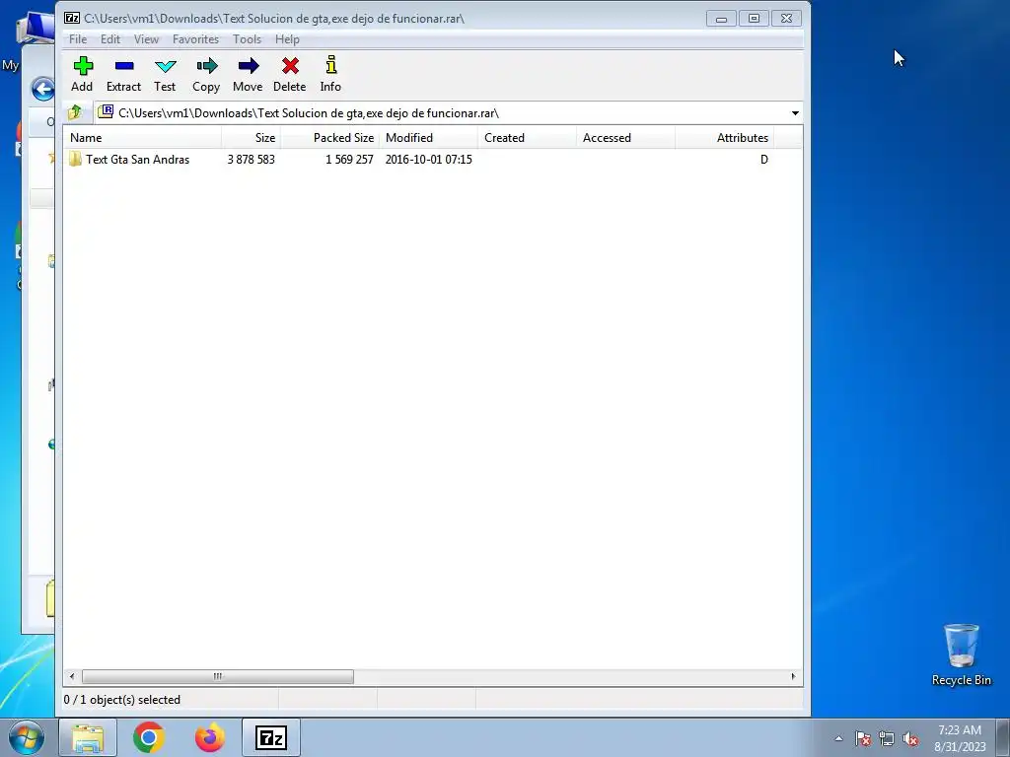Viewport: 1010px width, 757px height.
Task: Click the horizontal scrollbar thumb
Action: click(x=218, y=676)
